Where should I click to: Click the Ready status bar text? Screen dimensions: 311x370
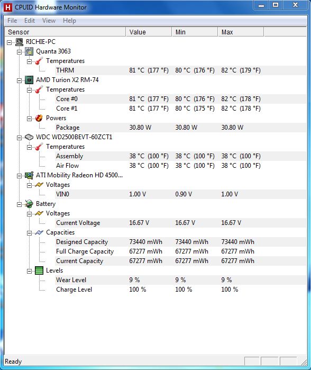[x=13, y=362]
